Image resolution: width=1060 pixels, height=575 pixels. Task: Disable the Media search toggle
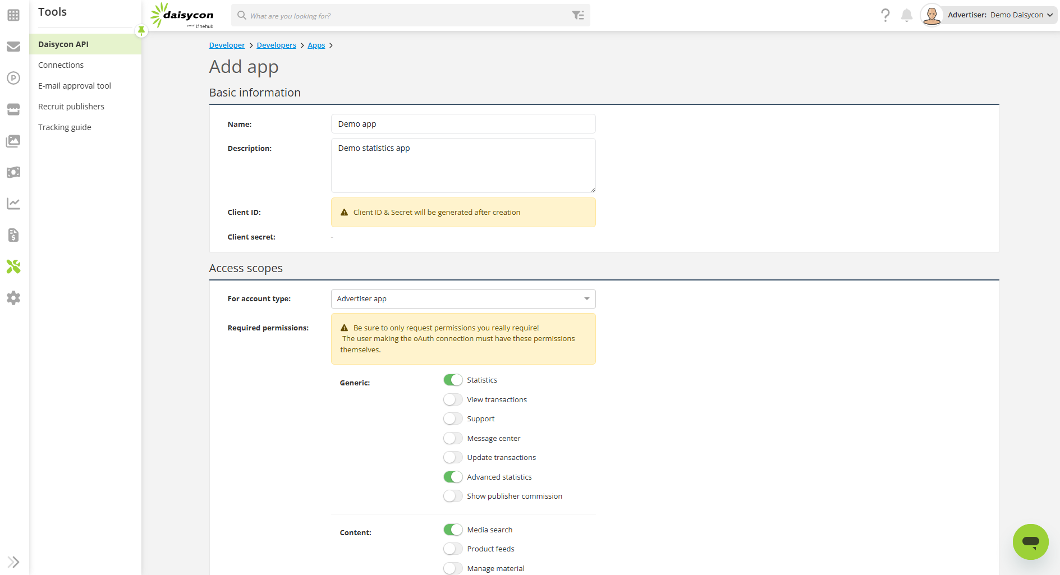click(453, 530)
